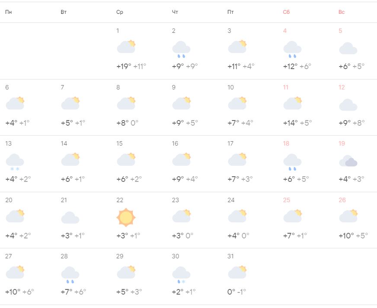
Task: Click the rain icon on Saturday 4
Action: coord(292,49)
